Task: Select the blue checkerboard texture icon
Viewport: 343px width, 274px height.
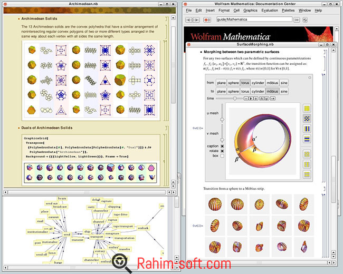Action: 307,119
